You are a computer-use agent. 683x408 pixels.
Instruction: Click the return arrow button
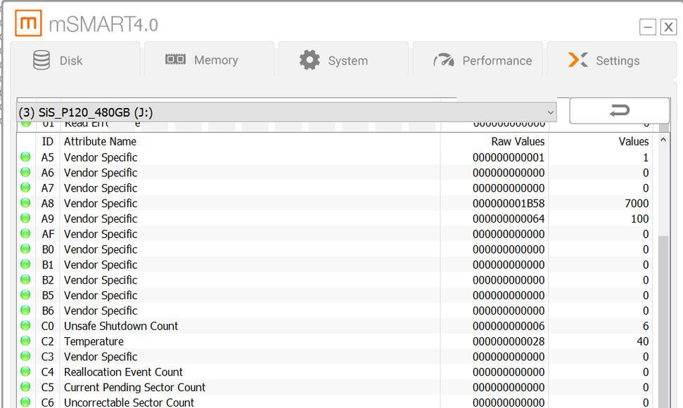pyautogui.click(x=619, y=110)
